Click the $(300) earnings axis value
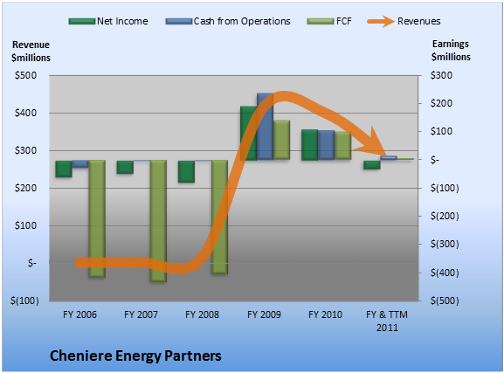The height and width of the screenshot is (373, 504). 445,244
